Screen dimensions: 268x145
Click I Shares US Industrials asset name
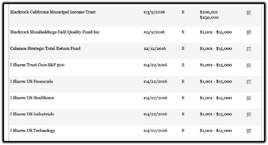[x=32, y=114]
